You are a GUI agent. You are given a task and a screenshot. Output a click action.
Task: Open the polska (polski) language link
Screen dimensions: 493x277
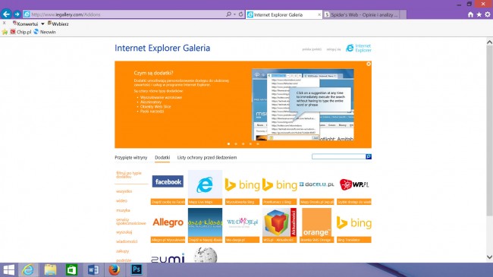(x=312, y=49)
